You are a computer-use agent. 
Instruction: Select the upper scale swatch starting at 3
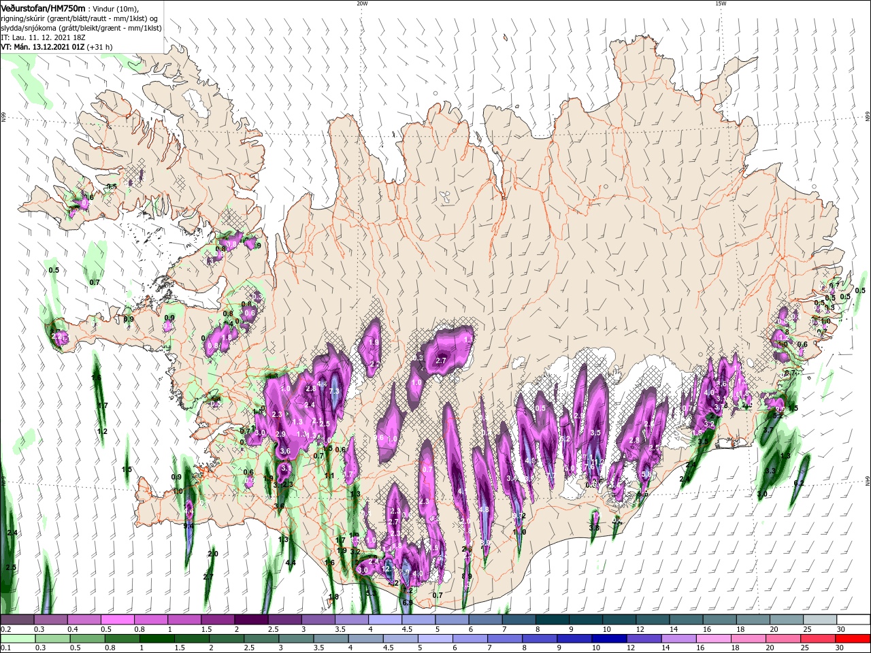coord(317,619)
